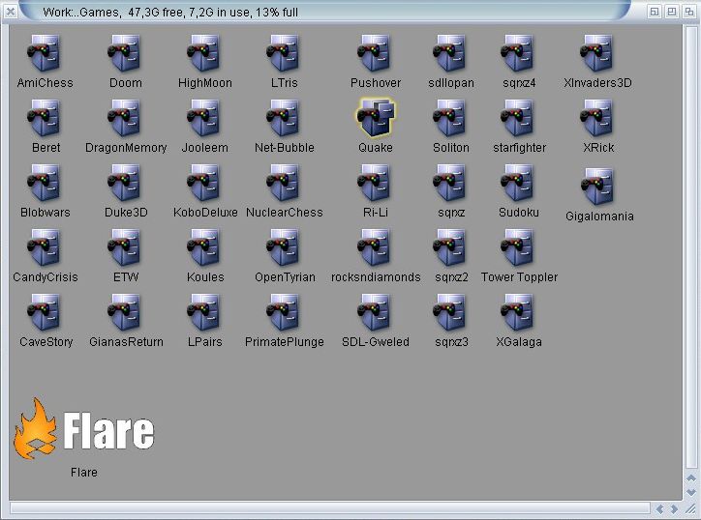The width and height of the screenshot is (701, 520).
Task: Select the Tower Toppler drawer
Action: tap(517, 247)
